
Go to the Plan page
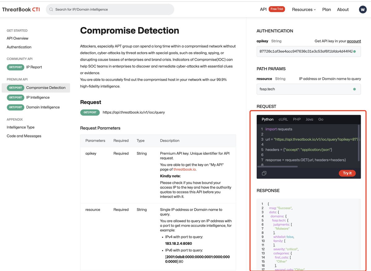326,10
